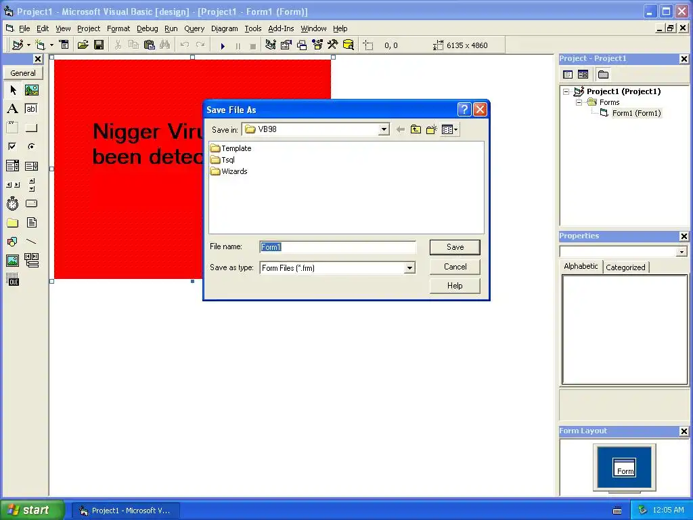Select the Frame control in the toolbox
The image size is (693, 520).
click(13, 128)
